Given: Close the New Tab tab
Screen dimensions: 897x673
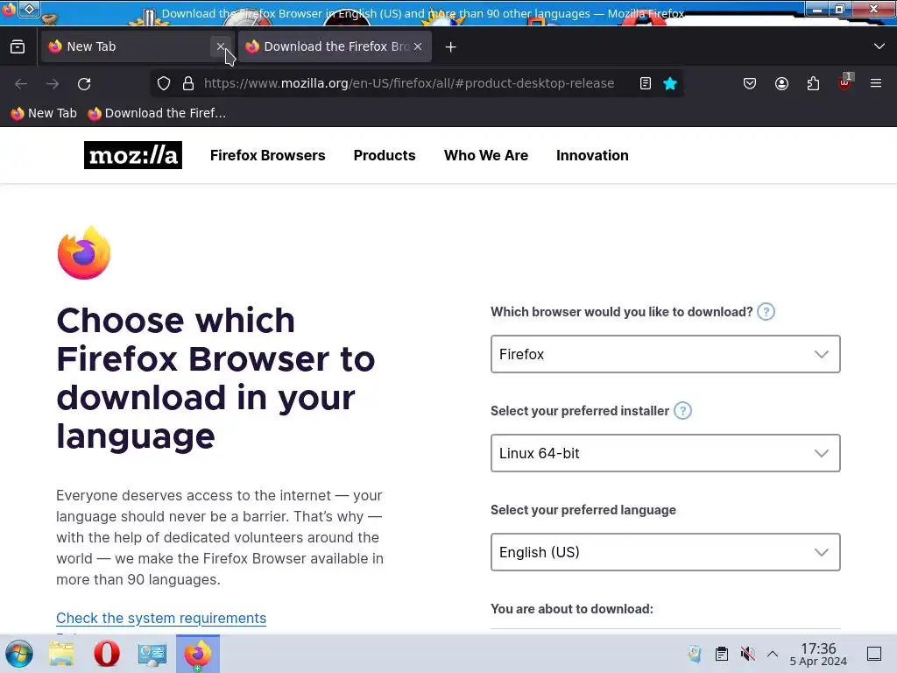Looking at the screenshot, I should pyautogui.click(x=221, y=46).
